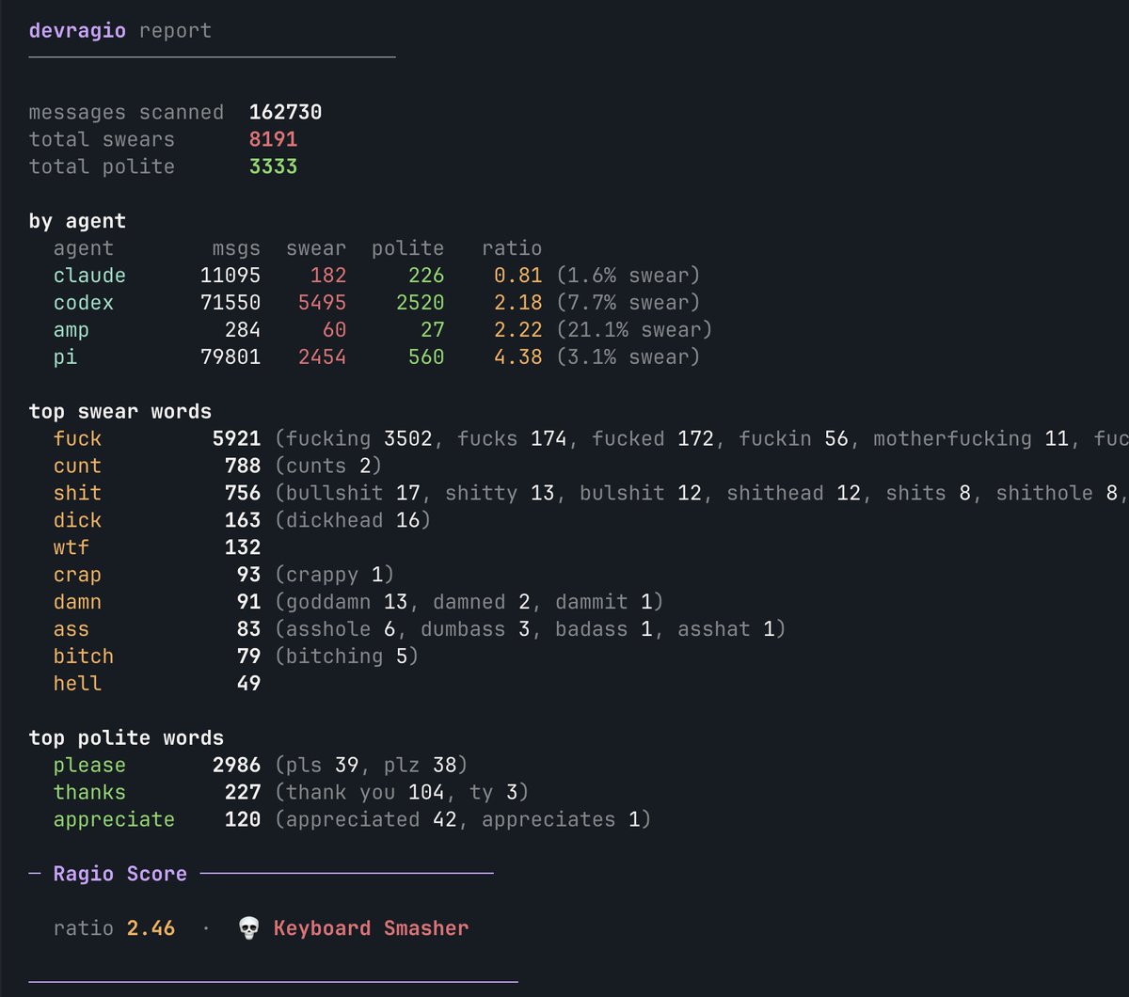Viewport: 1129px width, 997px height.
Task: Click the 'crap' swear word entry
Action: pos(77,575)
